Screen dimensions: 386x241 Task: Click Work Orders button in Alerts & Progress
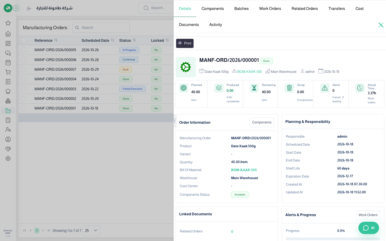click(x=368, y=215)
